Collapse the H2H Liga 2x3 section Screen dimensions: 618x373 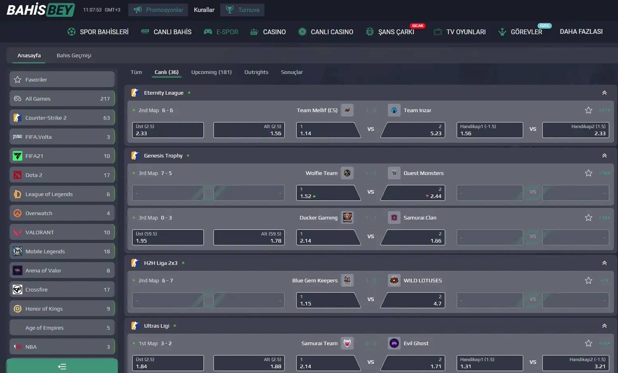pyautogui.click(x=604, y=263)
